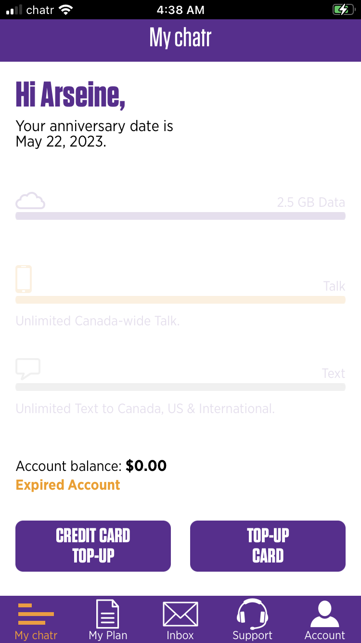
Task: Tap the speech bubble Text icon
Action: (x=28, y=369)
